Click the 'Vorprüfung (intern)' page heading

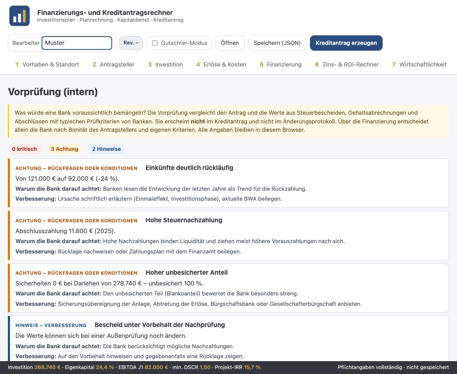53,92
